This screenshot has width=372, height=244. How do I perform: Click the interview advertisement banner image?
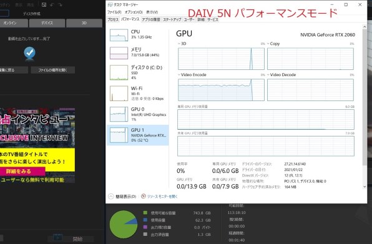pos(37,145)
